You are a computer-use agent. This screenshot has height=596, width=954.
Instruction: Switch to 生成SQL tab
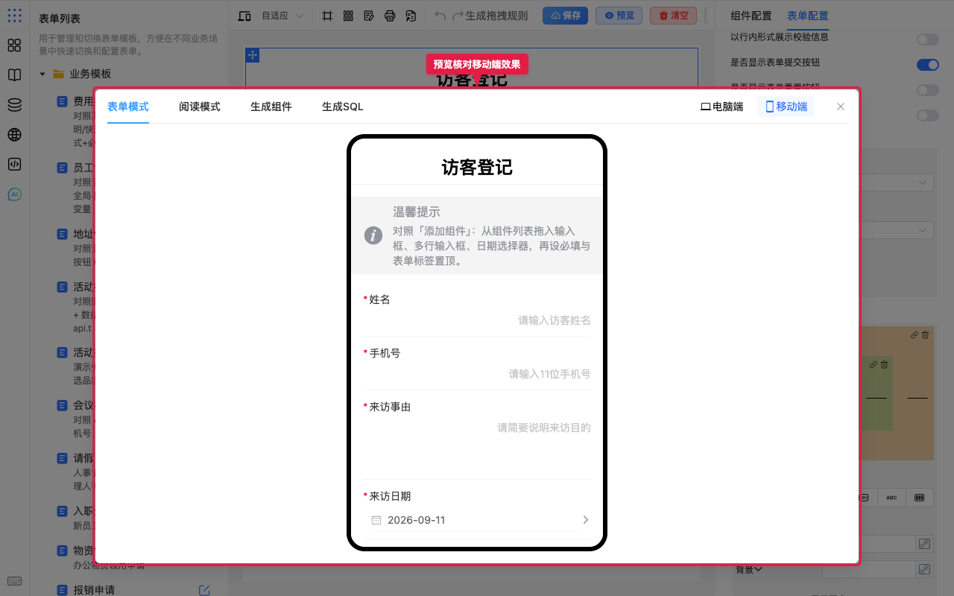(343, 107)
